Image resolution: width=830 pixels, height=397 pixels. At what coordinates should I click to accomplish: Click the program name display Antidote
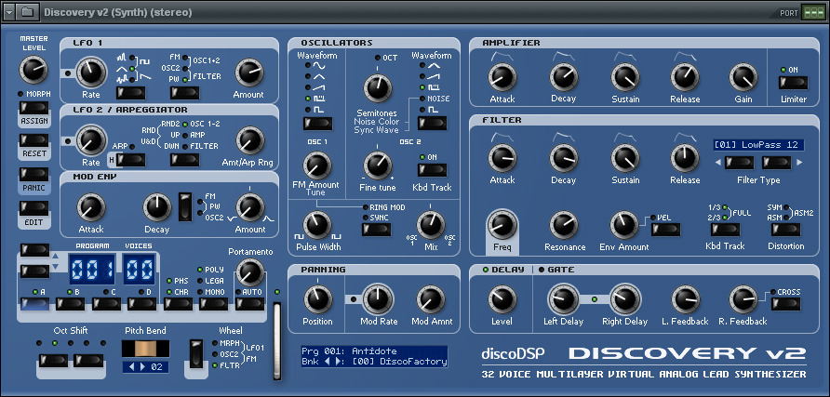373,351
